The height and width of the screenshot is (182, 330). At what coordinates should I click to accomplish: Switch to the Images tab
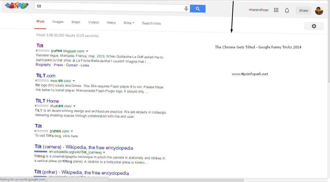pyautogui.click(x=58, y=22)
